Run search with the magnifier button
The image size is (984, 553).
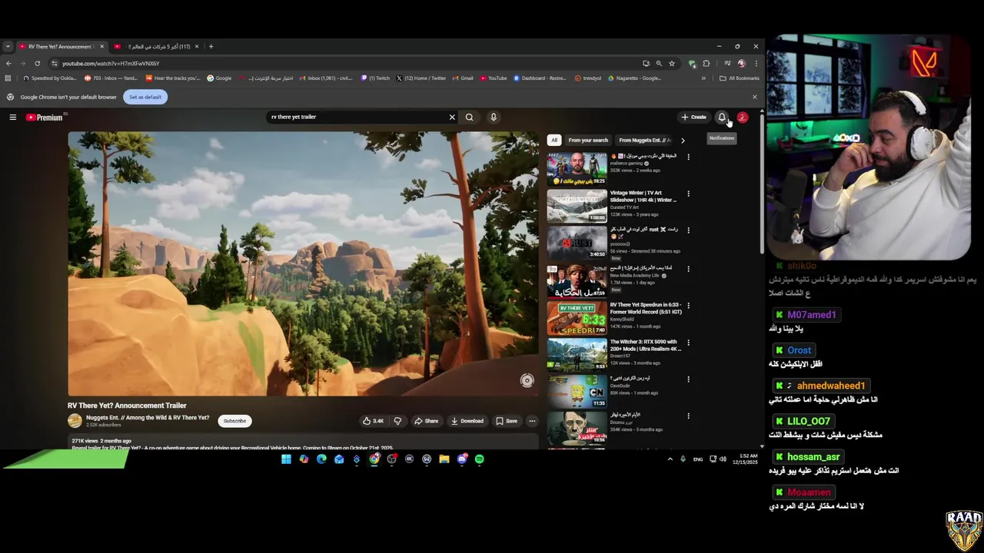point(469,118)
